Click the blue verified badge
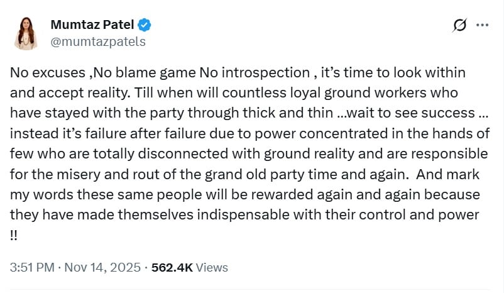This screenshot has height=293, width=504. [x=145, y=26]
